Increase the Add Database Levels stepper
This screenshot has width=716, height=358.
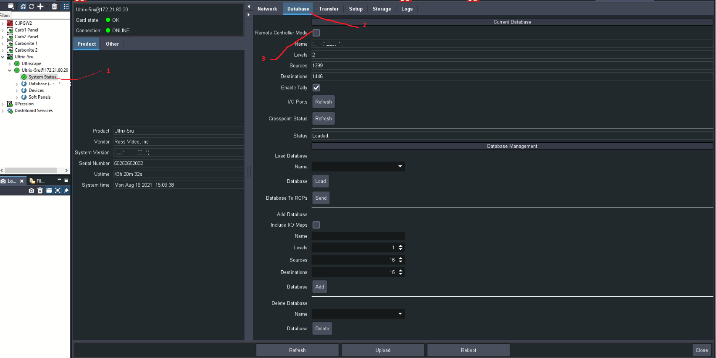(400, 246)
